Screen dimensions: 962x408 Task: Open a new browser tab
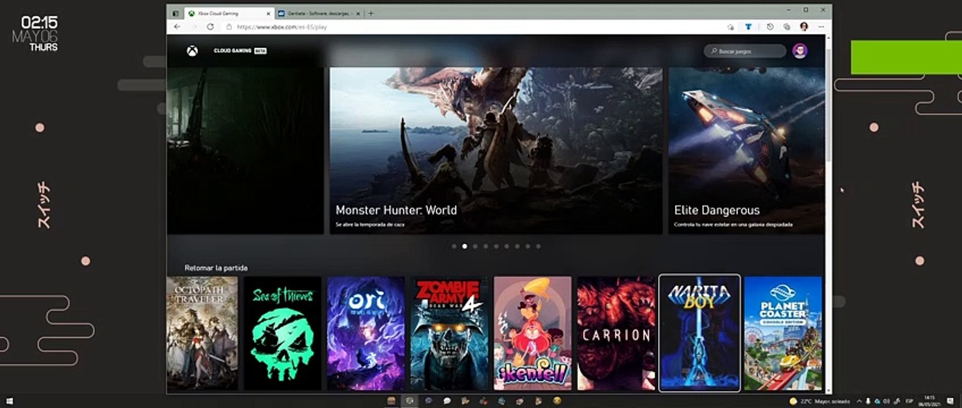pos(371,13)
